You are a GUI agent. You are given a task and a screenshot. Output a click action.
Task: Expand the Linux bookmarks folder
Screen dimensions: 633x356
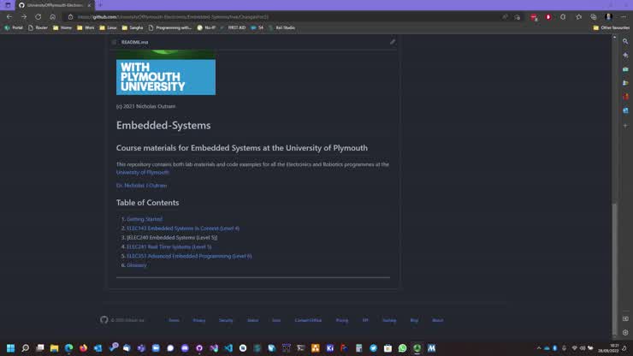coord(110,27)
